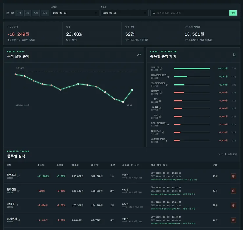The image size is (243, 230).
Task: Click the green bar for 티에스이 +13,172원
Action: (192, 69)
